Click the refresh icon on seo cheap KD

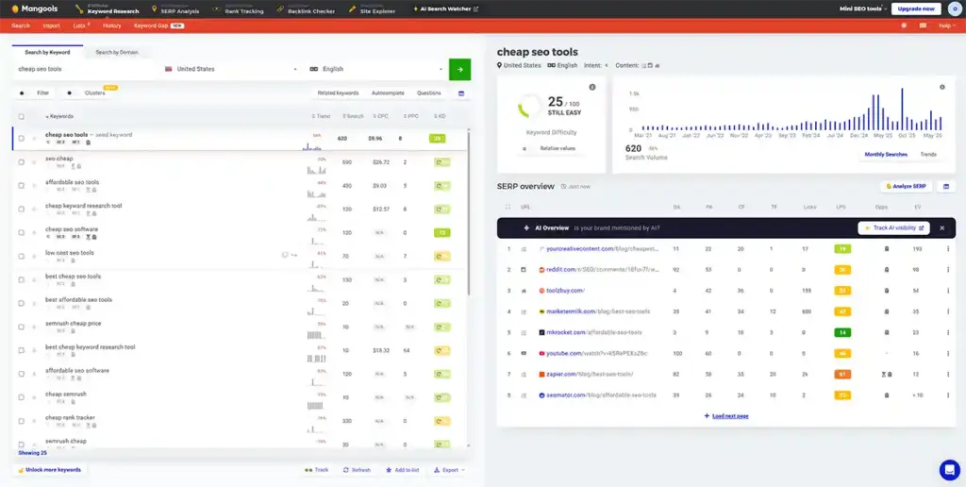[439, 162]
